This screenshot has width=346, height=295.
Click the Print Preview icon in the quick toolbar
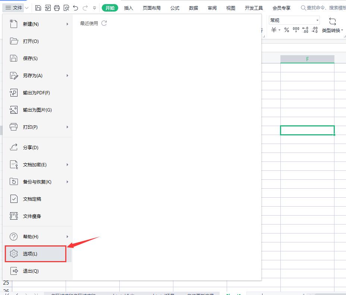(66, 8)
